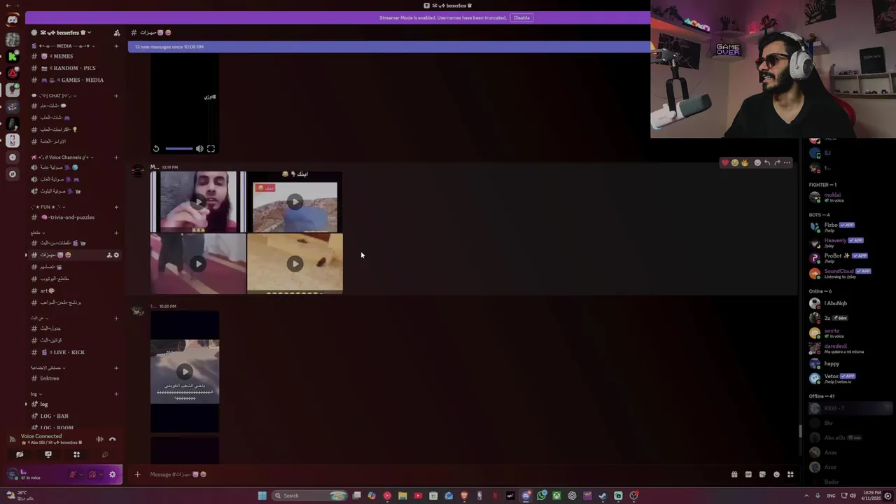Collapse the MEDIA channel category

click(x=63, y=46)
